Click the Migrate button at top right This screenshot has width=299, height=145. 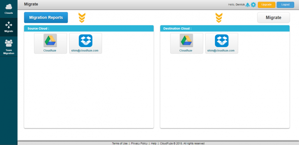274,18
